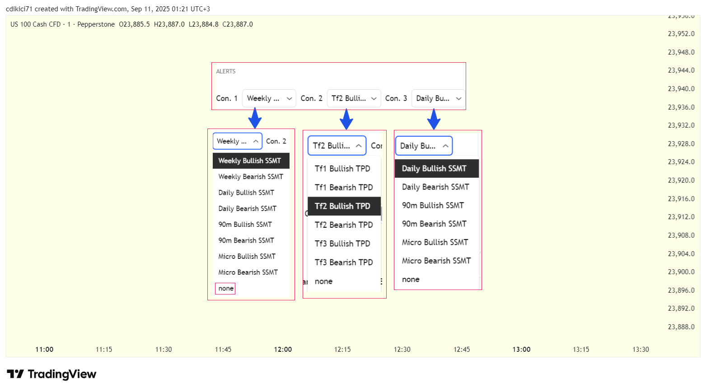Select Tf2 Bearish TPD option

[x=344, y=225]
